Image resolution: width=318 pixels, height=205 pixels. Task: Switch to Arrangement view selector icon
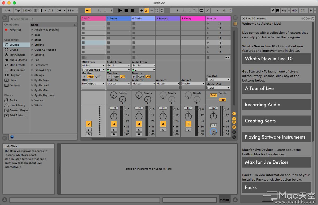[x=235, y=18]
